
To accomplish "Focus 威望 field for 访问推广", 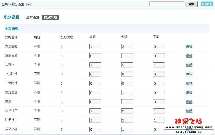I will pos(95,111).
